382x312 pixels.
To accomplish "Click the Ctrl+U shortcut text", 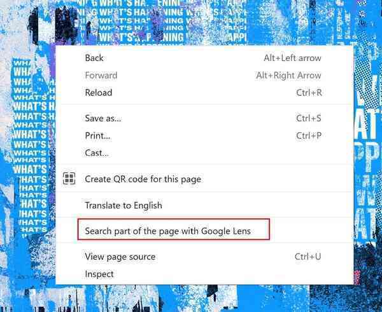I will coord(308,257).
